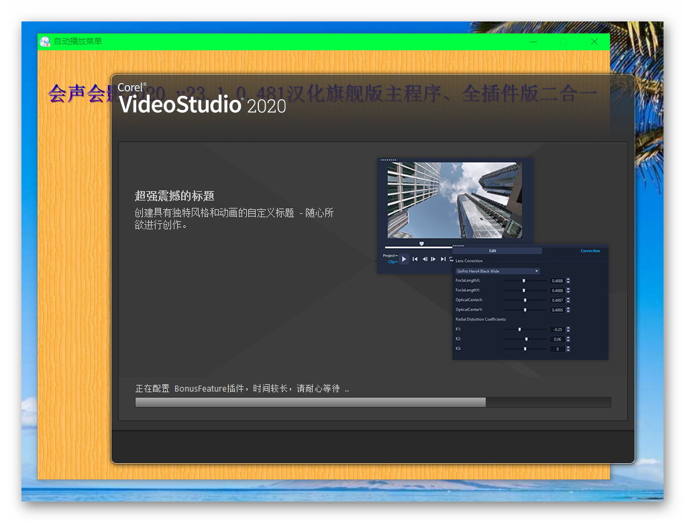Click the K3 value 0 field

tap(558, 349)
